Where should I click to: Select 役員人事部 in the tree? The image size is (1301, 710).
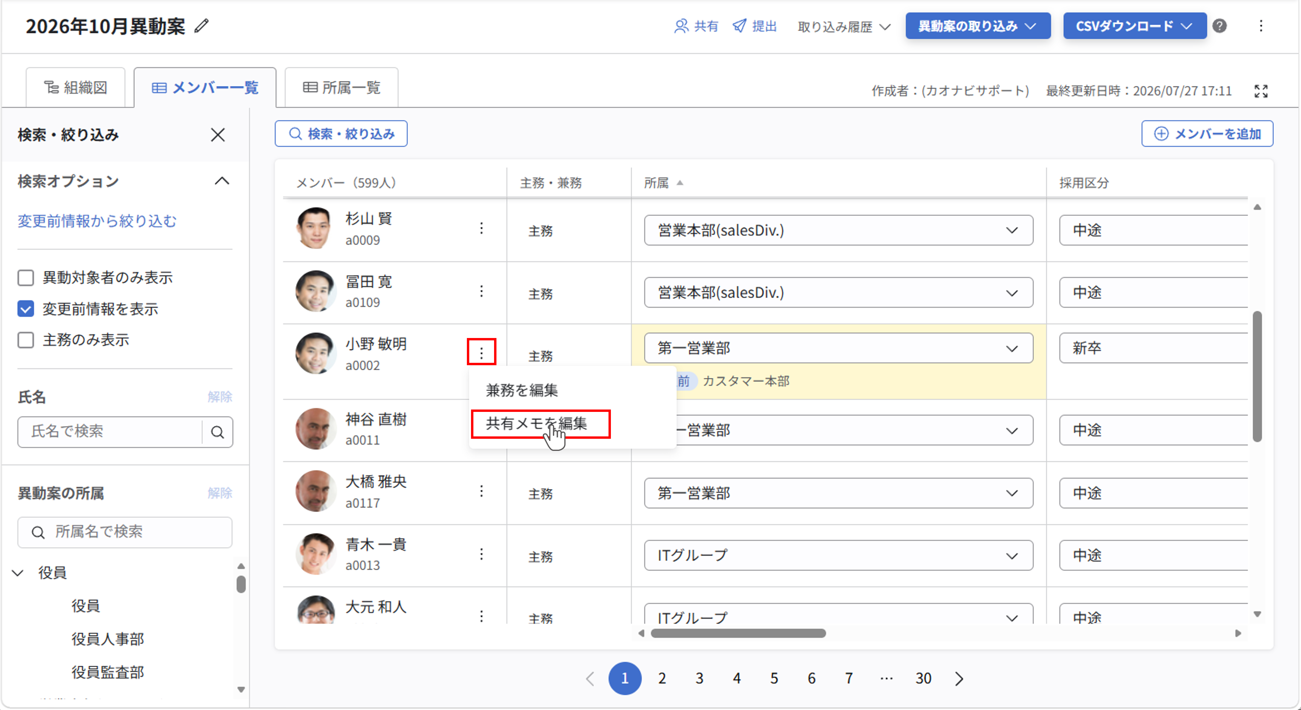pyautogui.click(x=108, y=639)
